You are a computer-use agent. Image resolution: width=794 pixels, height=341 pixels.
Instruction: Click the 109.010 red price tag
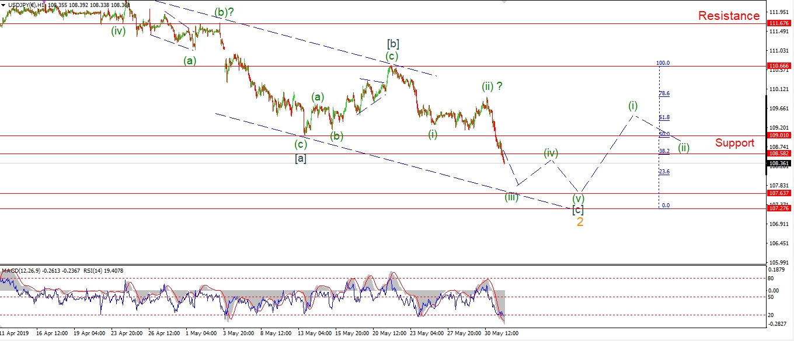tap(779, 135)
